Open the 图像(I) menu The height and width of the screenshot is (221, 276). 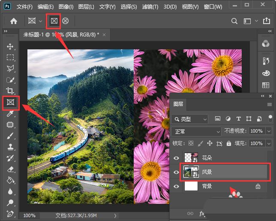(x=66, y=7)
